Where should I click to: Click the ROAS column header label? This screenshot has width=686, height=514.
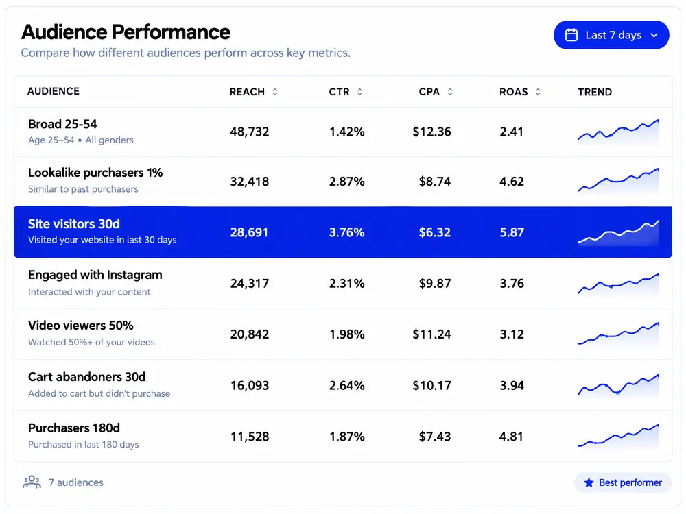tap(514, 92)
